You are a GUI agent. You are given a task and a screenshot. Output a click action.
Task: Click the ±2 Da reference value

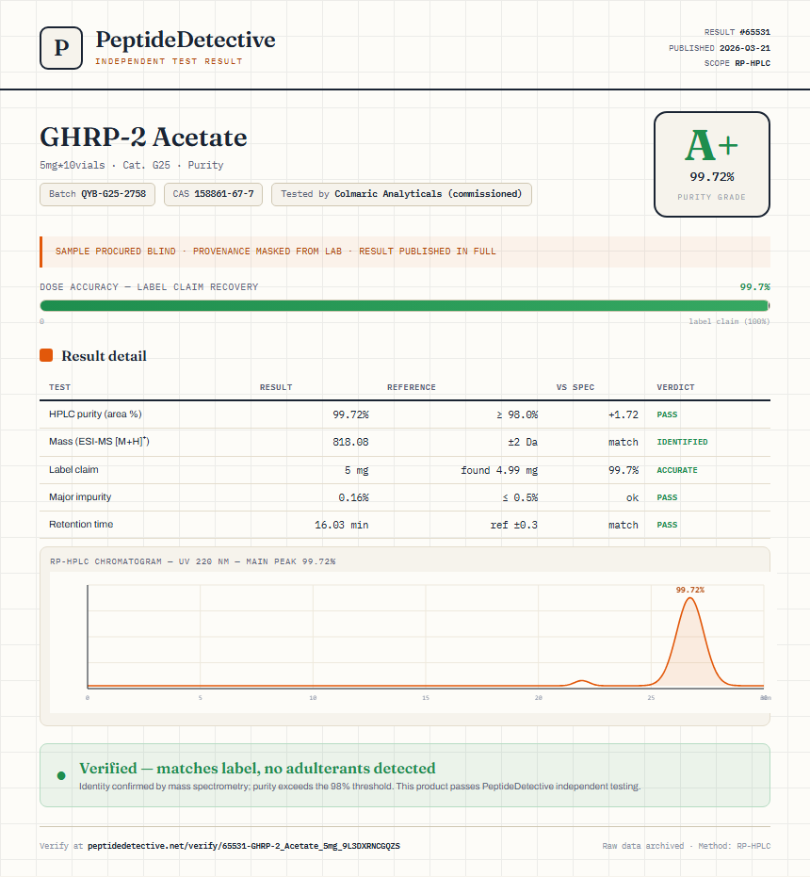click(x=523, y=442)
